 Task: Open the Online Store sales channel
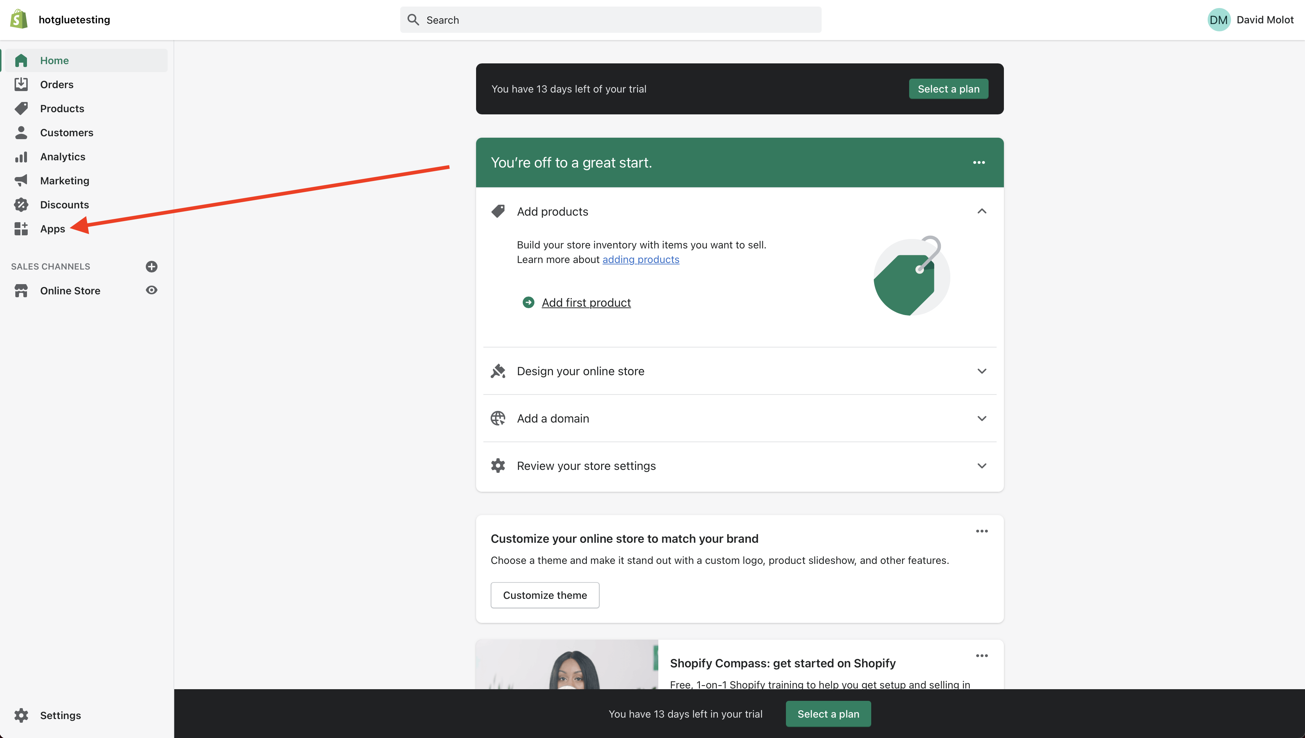(x=70, y=290)
